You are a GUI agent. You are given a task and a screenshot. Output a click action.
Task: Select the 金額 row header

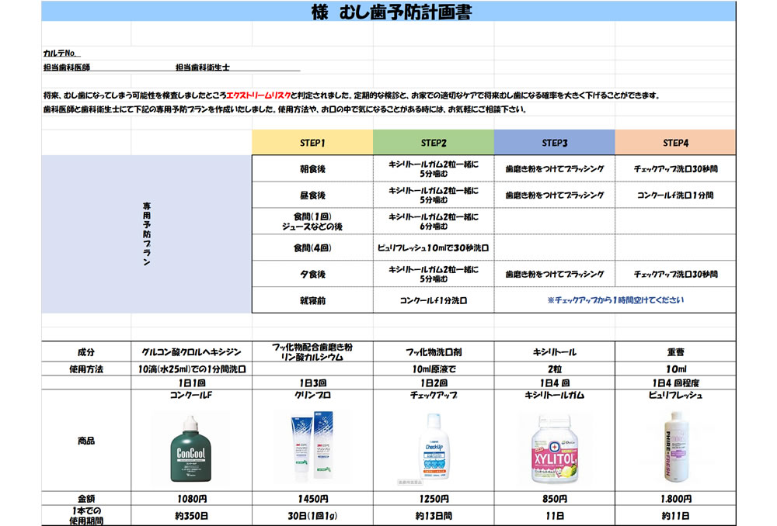pos(86,499)
